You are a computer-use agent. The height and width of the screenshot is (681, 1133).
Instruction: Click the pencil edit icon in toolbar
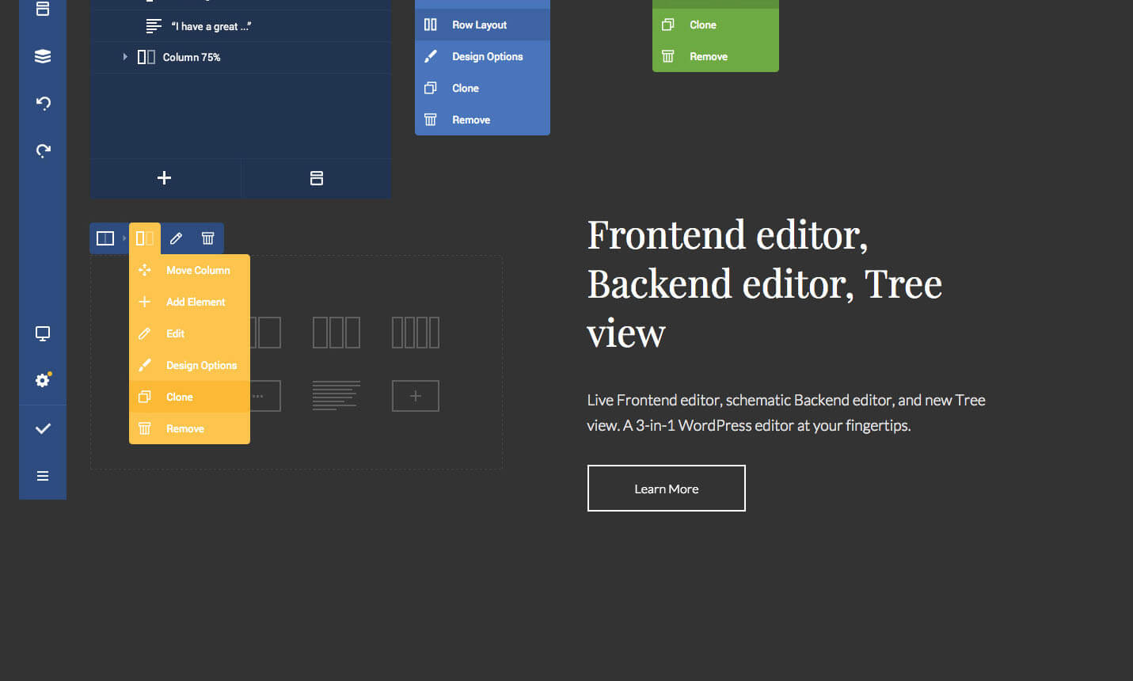(177, 238)
